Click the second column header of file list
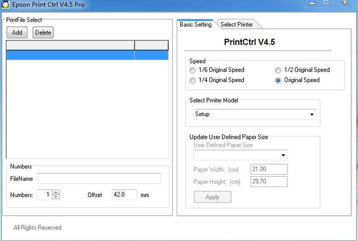Viewport: 358px width, 241px height. coord(151,45)
